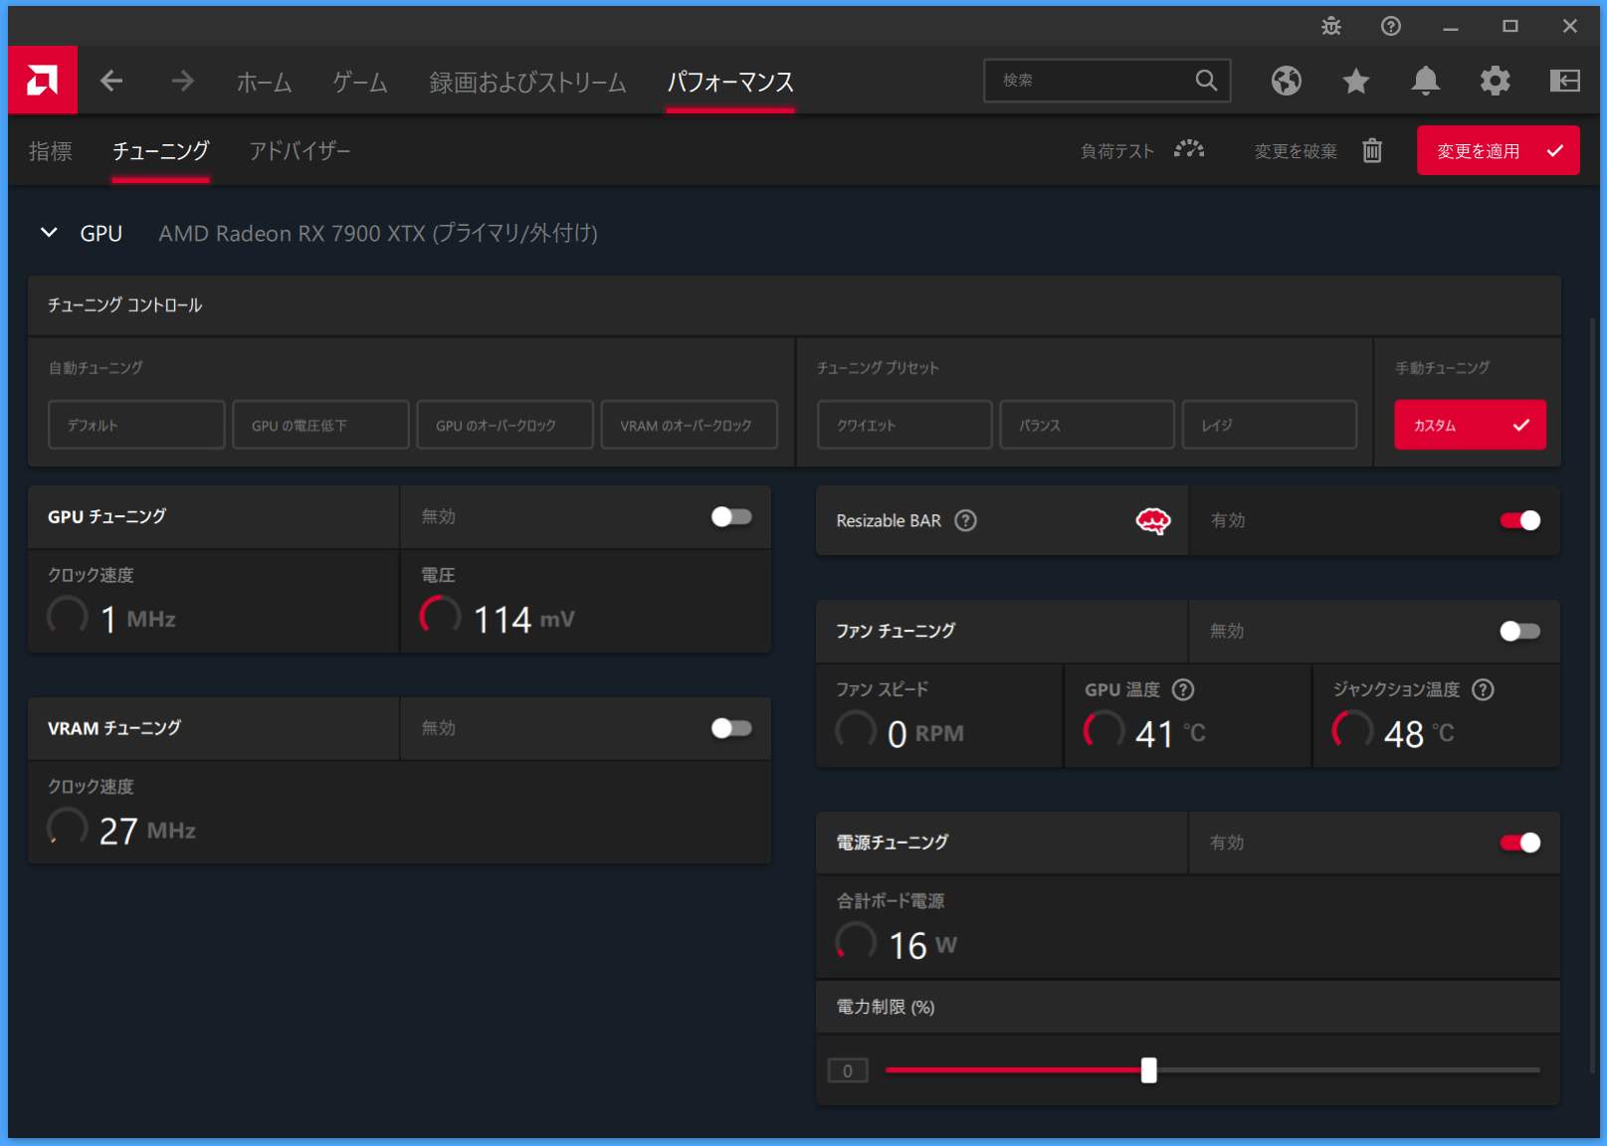Open help question mark in title bar
The image size is (1607, 1146).
tap(1391, 27)
